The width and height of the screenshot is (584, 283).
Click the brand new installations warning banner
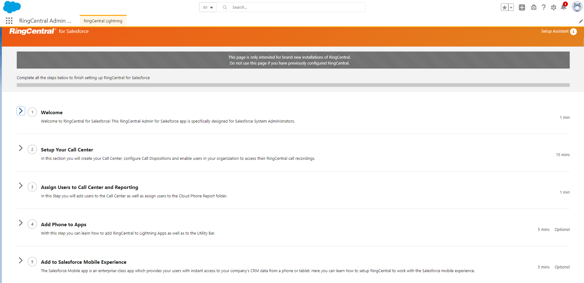click(293, 60)
